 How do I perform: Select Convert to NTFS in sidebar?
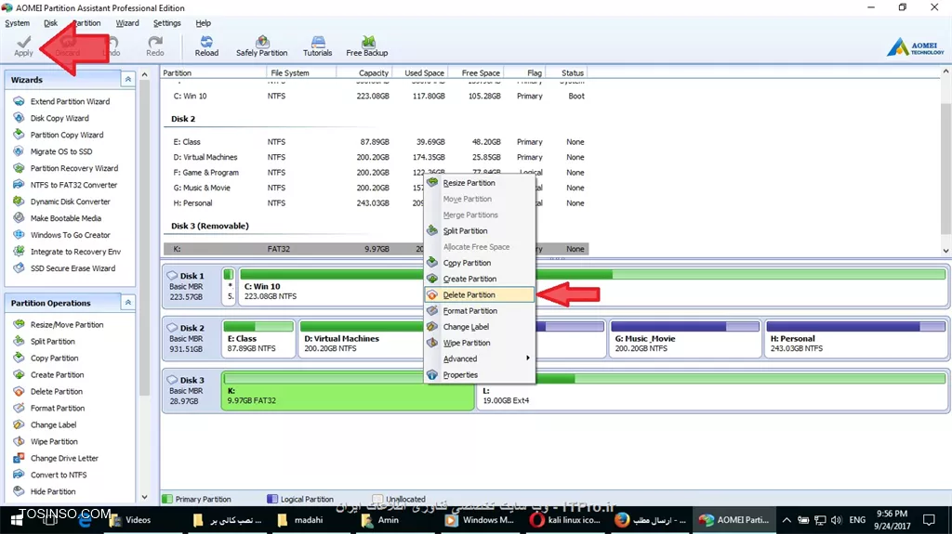click(x=59, y=475)
